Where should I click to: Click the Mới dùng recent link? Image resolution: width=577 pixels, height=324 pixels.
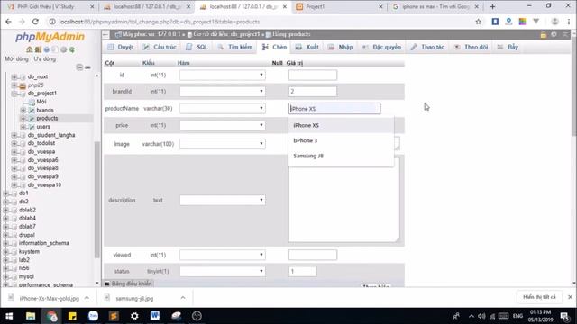point(16,58)
